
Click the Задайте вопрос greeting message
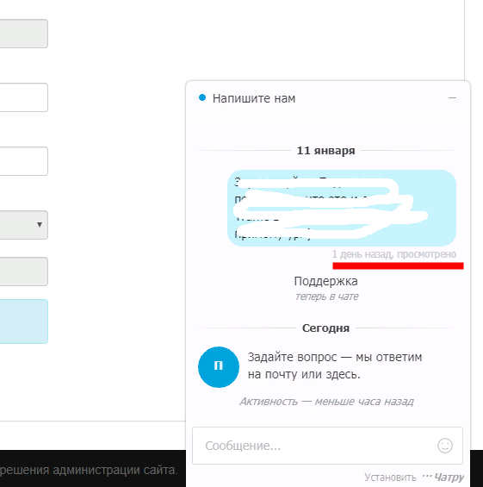click(x=335, y=365)
